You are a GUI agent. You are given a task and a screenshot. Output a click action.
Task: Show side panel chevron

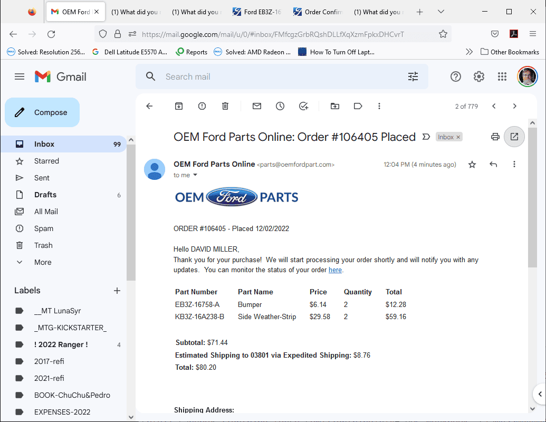(x=540, y=394)
